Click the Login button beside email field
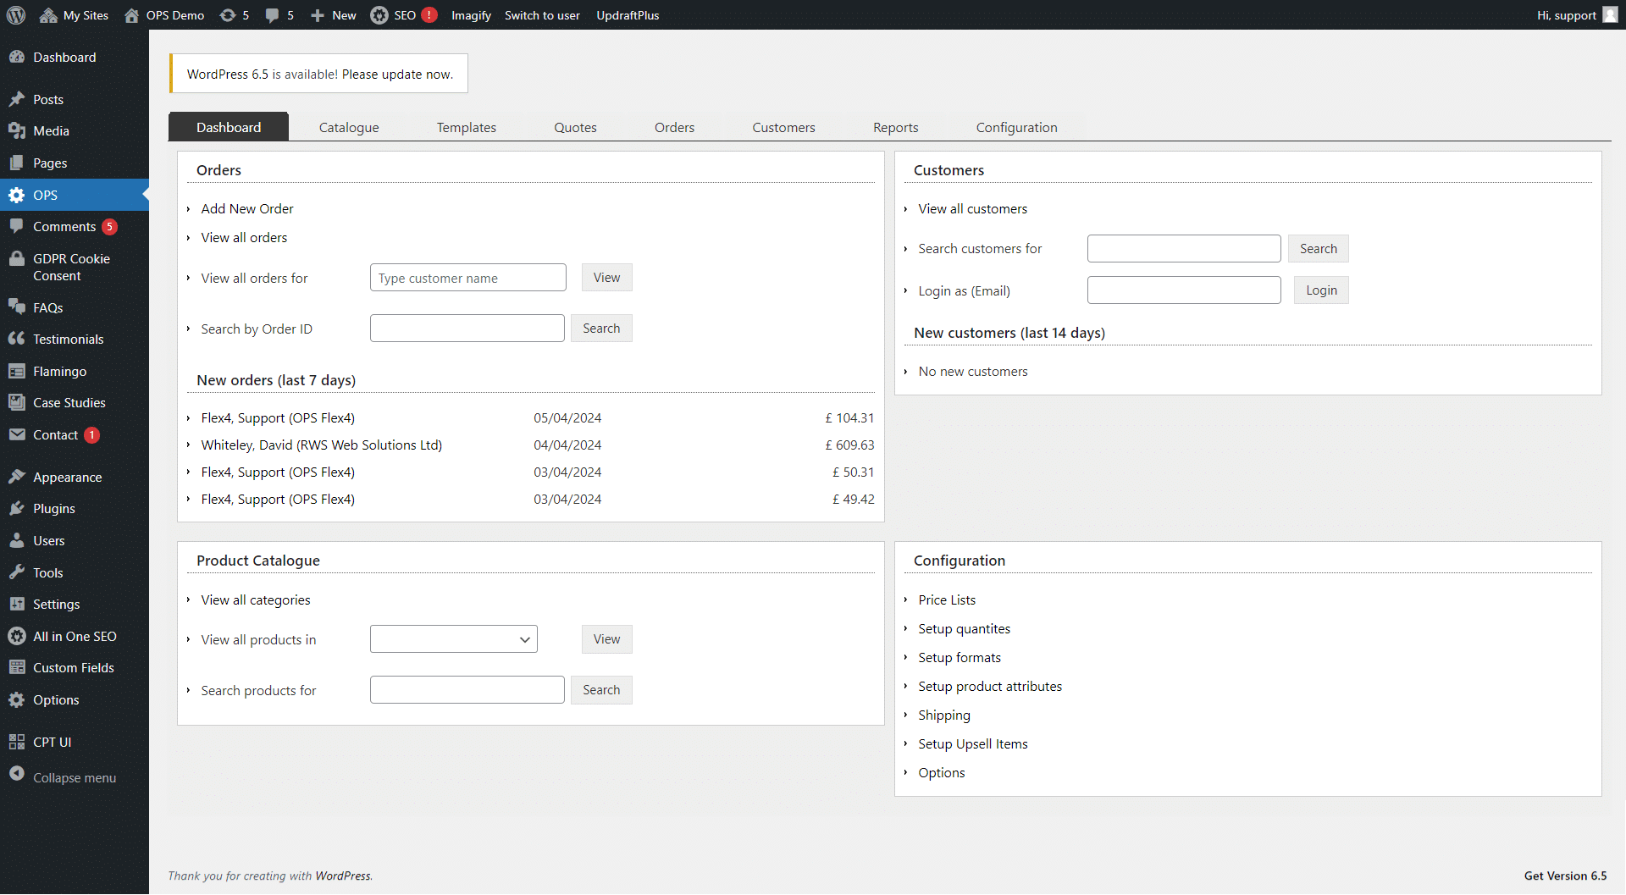1626x895 pixels. pos(1320,290)
